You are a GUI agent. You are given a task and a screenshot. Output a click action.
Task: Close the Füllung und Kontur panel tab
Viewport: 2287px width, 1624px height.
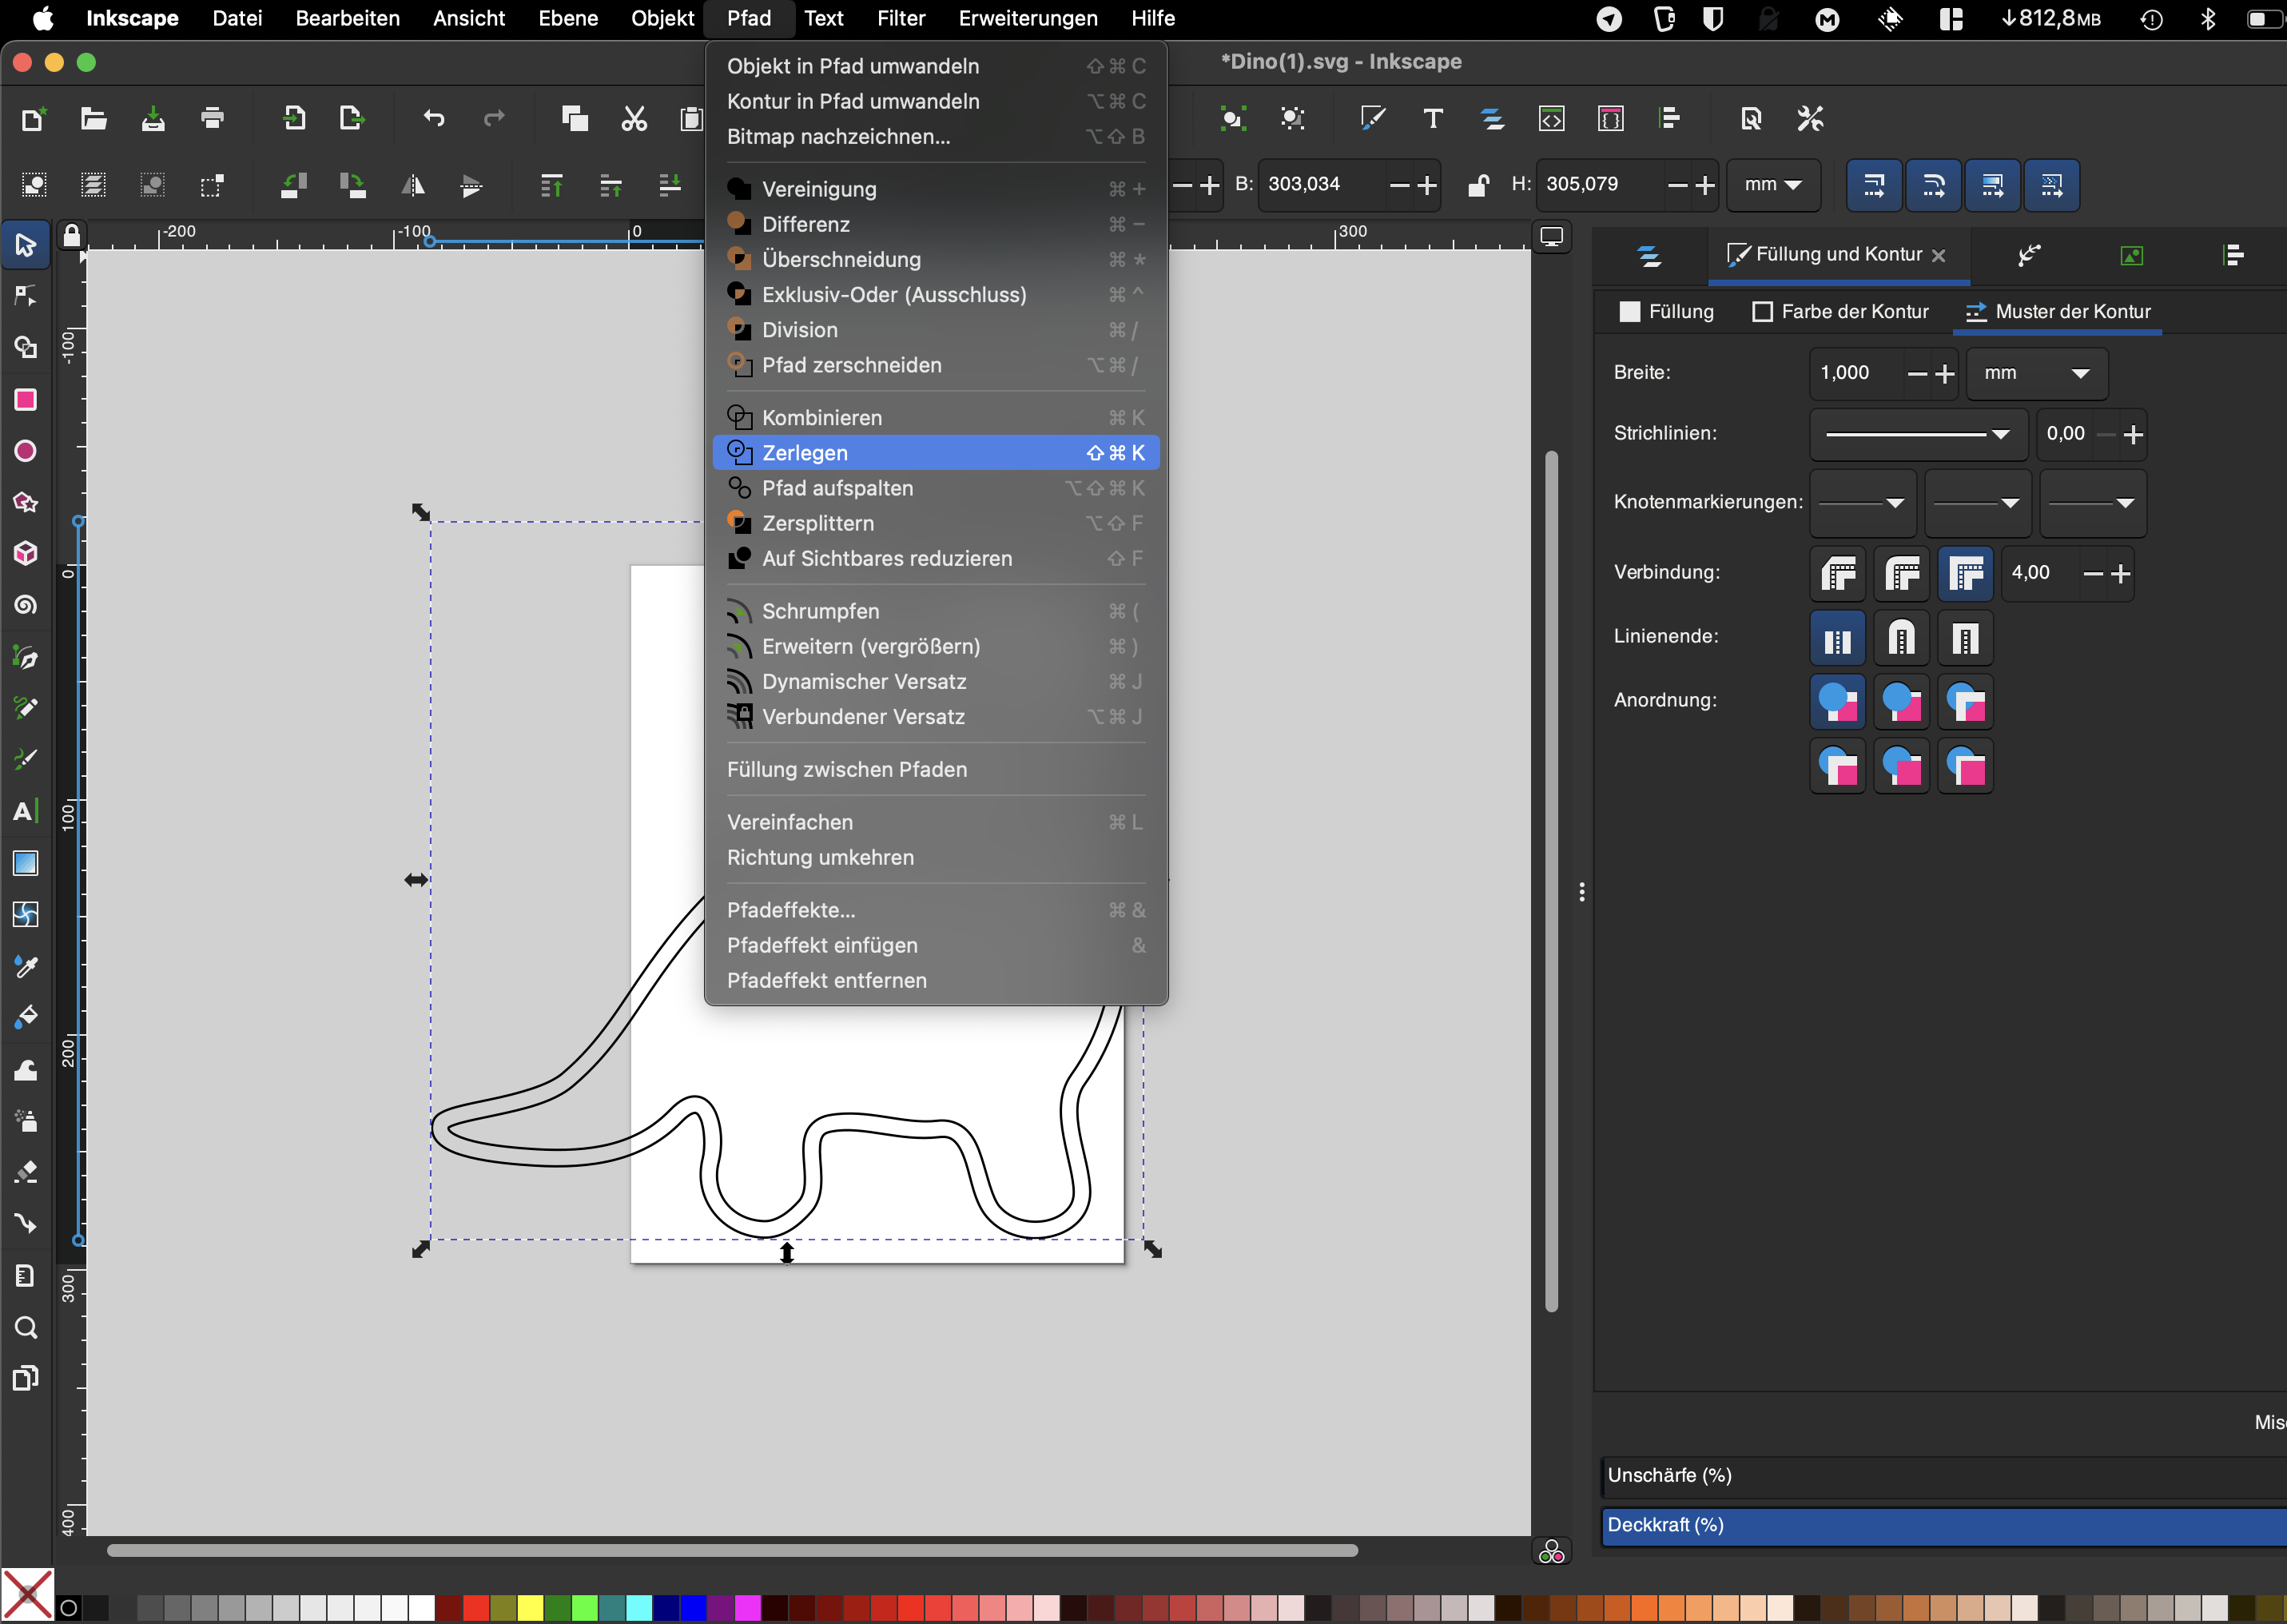(x=1939, y=256)
